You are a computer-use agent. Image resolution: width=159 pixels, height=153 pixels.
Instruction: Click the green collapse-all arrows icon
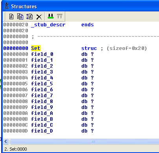pyautogui.click(x=51, y=16)
